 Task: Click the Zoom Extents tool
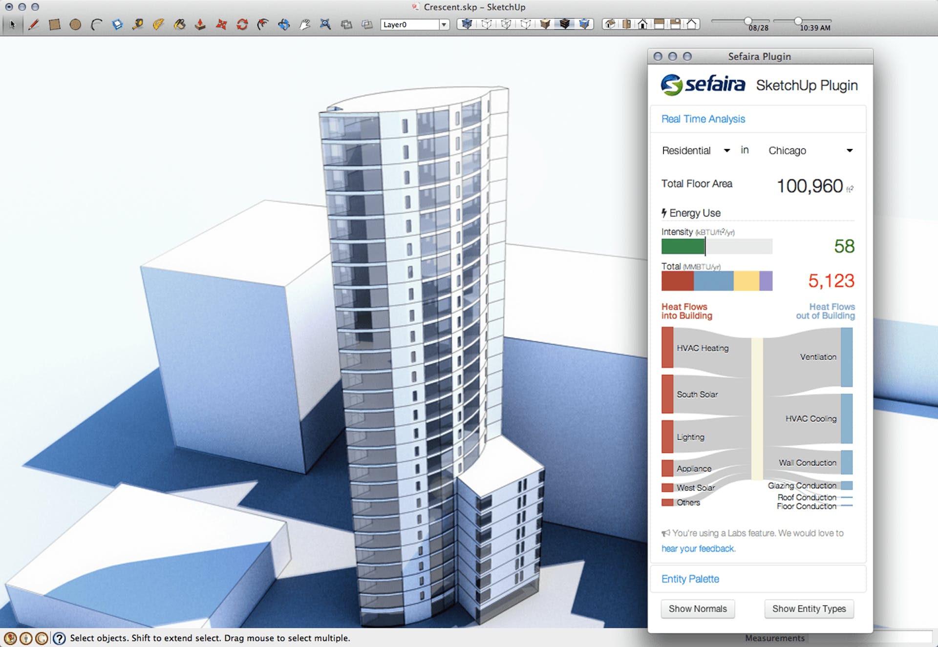(325, 24)
